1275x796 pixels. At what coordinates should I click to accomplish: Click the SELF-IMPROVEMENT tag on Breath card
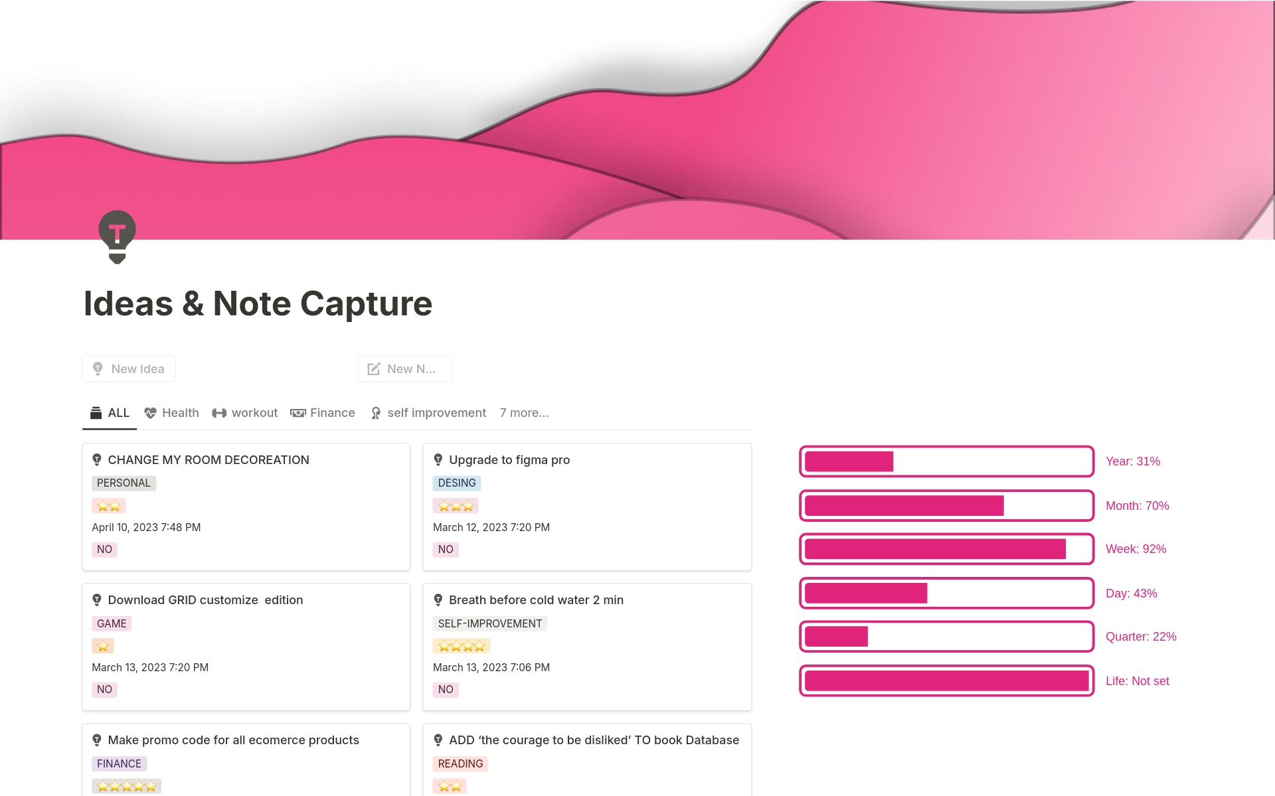(489, 623)
